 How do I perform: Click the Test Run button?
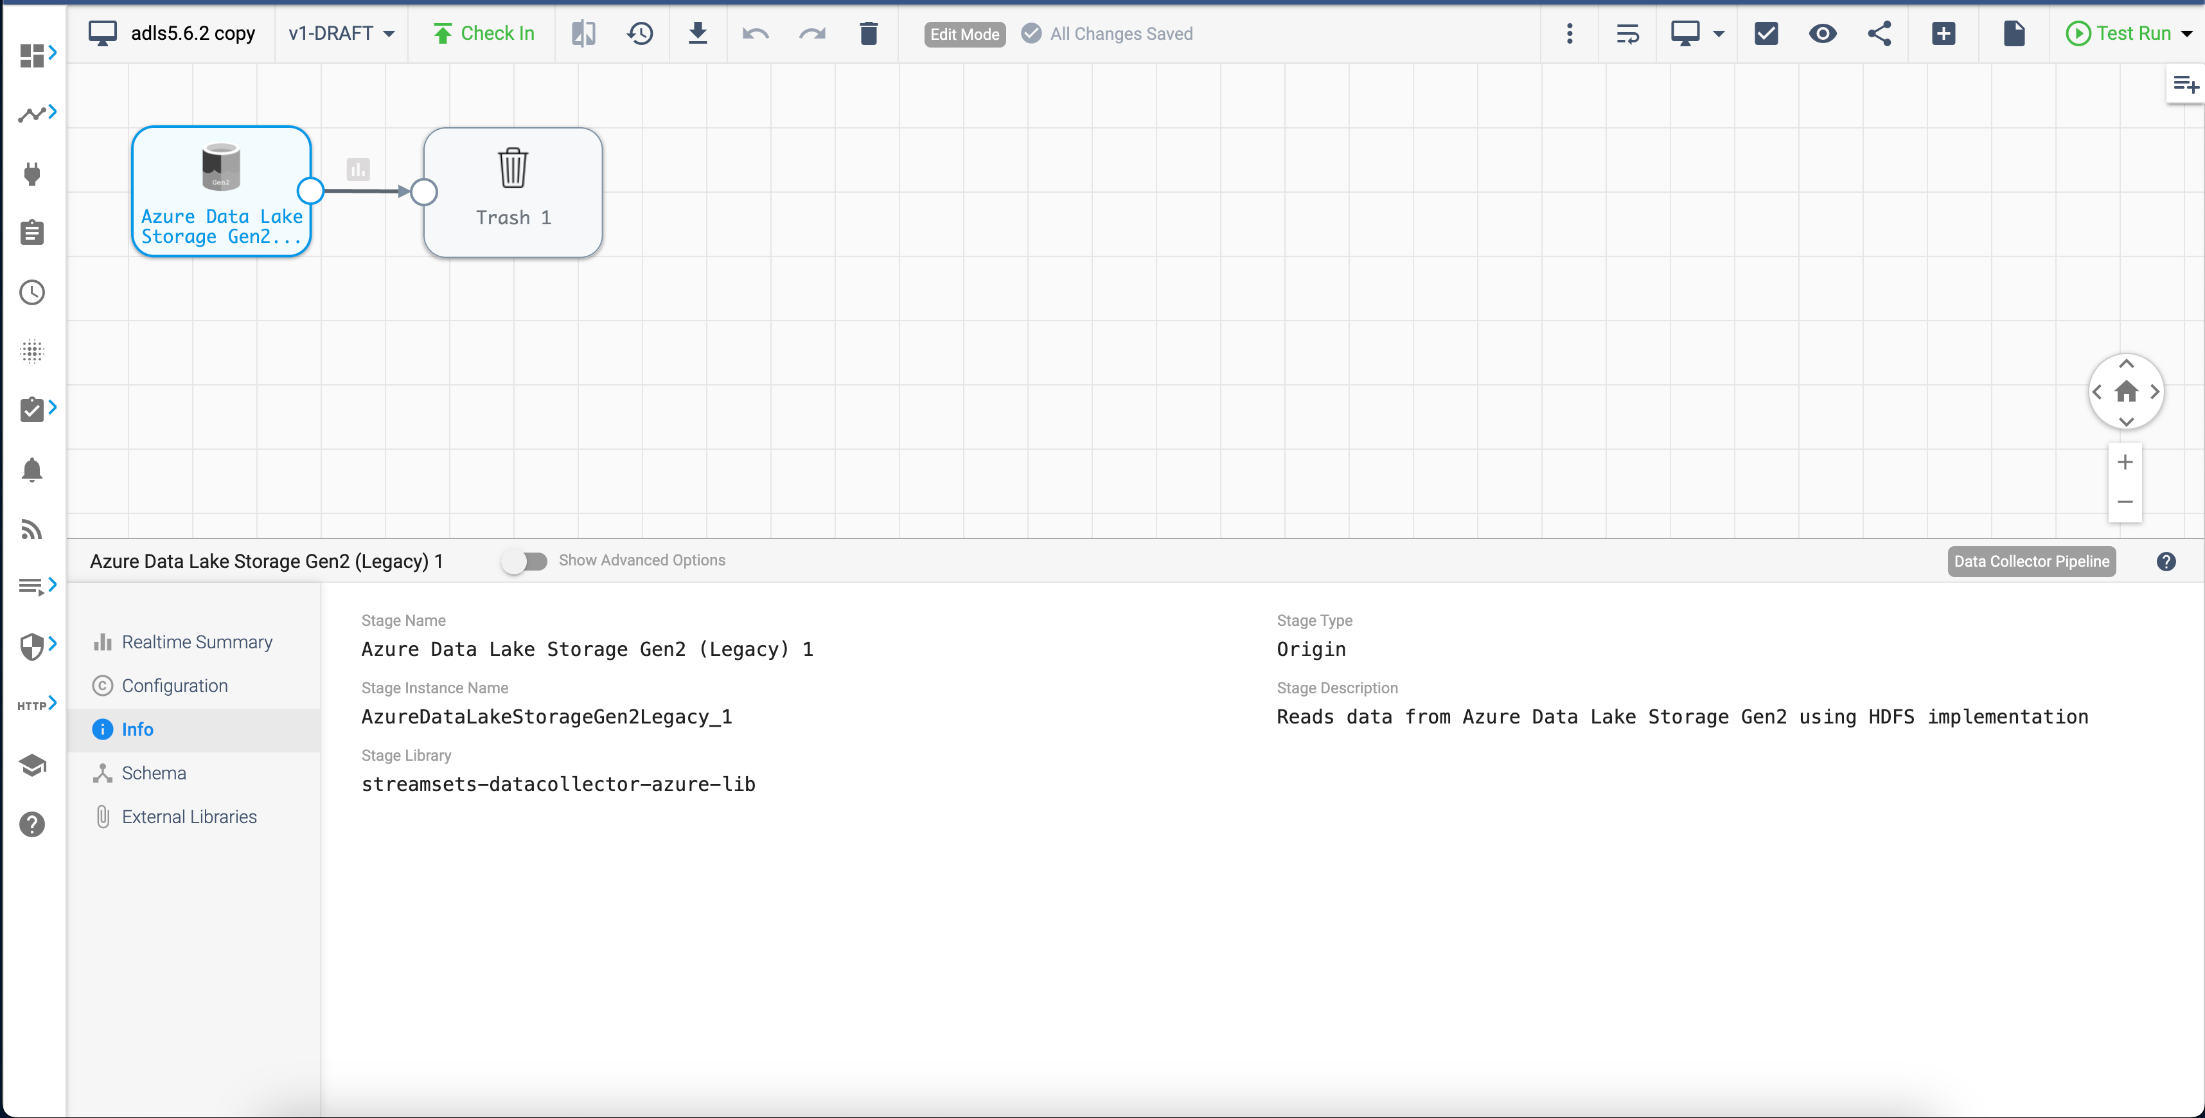(2118, 33)
